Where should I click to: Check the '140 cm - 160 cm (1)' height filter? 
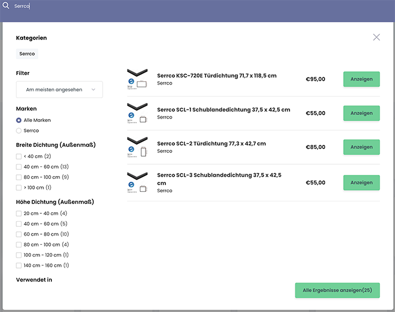[x=19, y=265]
